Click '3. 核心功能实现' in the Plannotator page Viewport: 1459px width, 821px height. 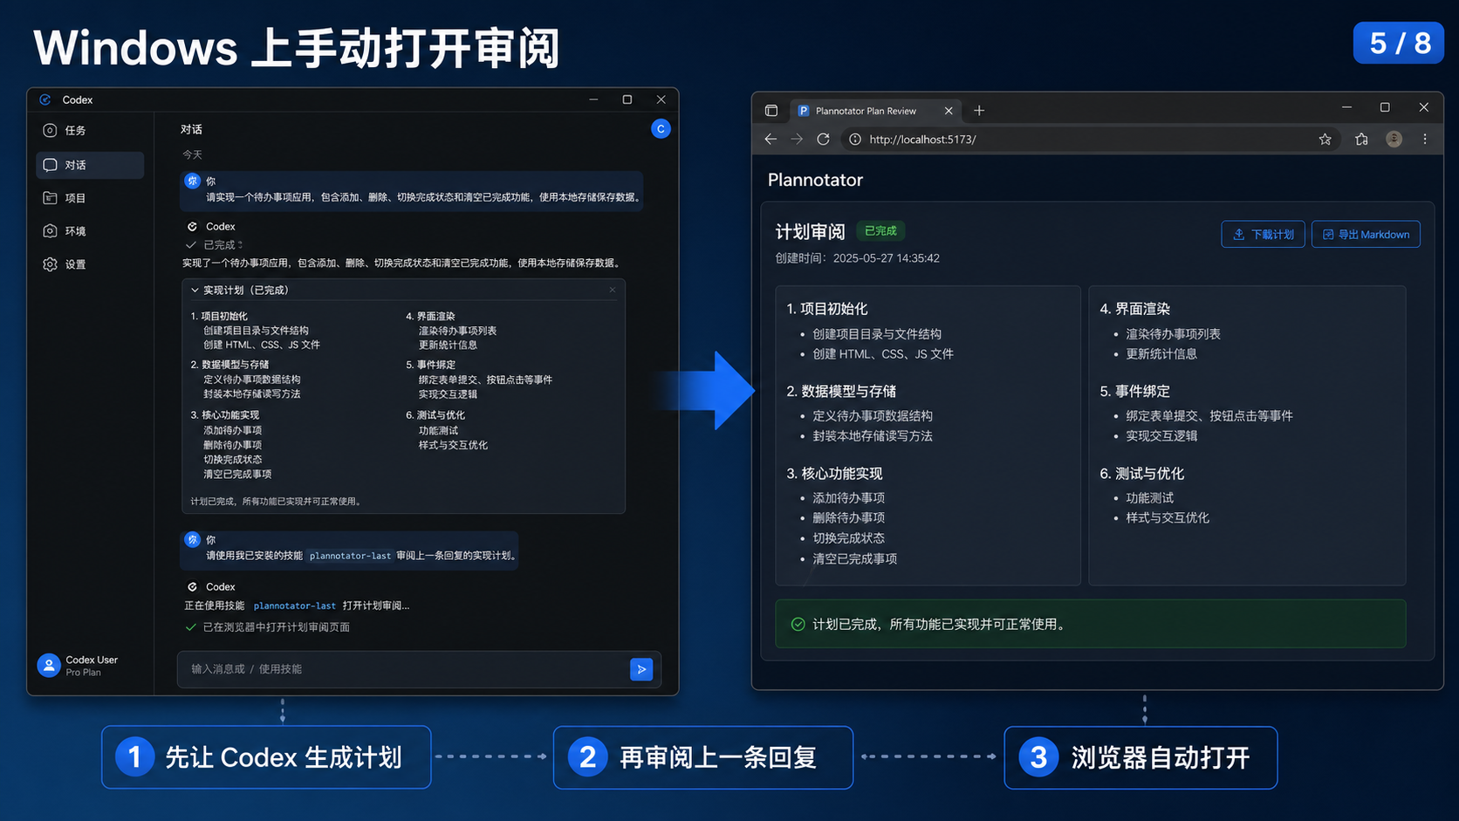834,474
